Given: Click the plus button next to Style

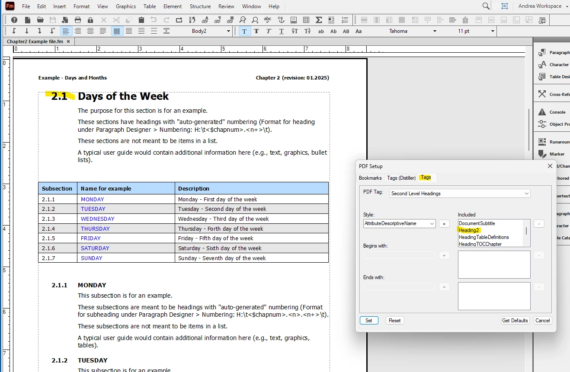Looking at the screenshot, I should tap(444, 224).
